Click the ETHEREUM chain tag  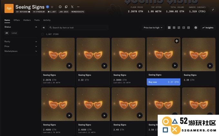(x=39, y=12)
